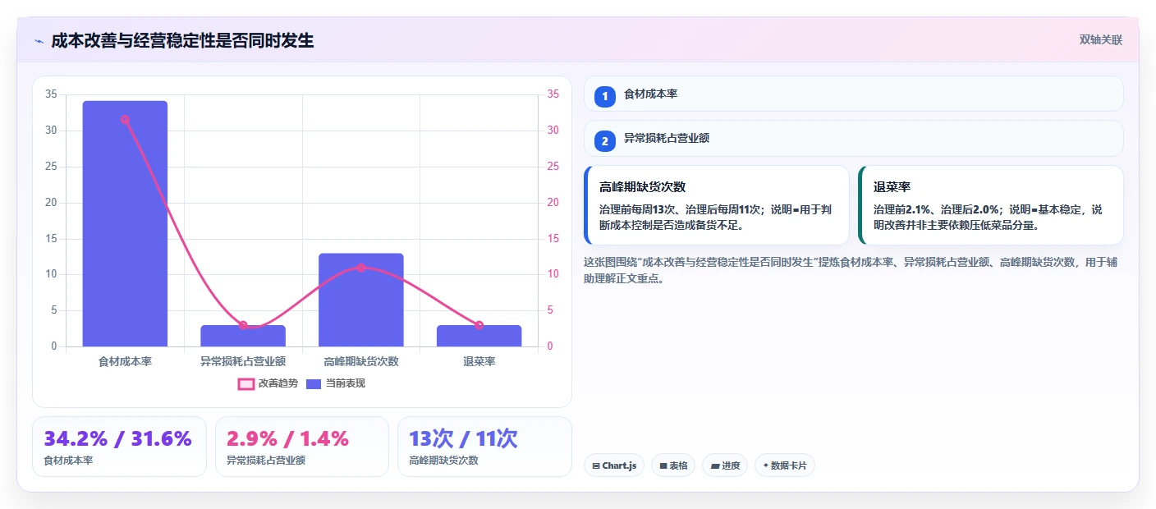Select the 表格 tag

[673, 465]
